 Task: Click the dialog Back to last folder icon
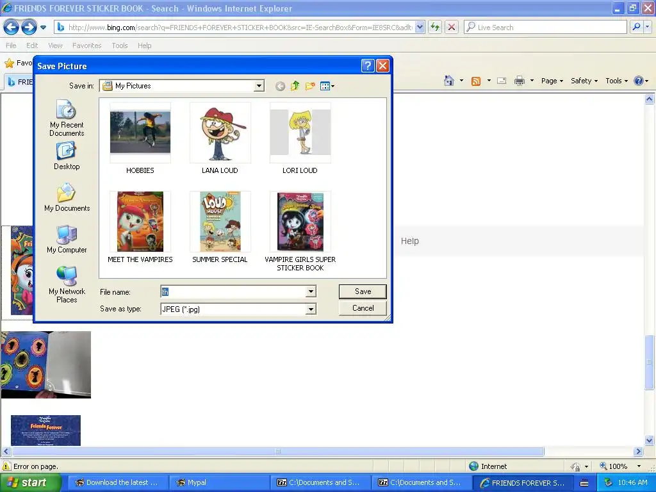coord(281,86)
